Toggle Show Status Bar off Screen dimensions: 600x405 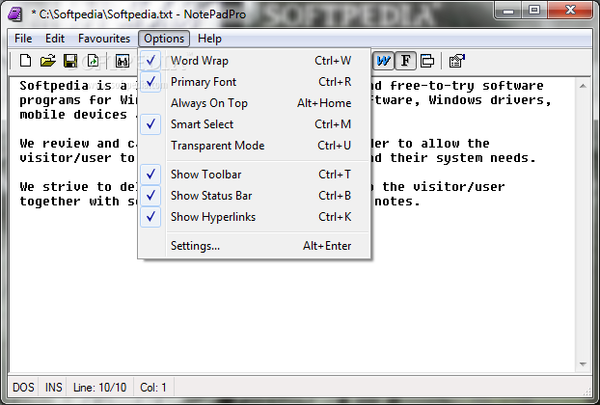(x=255, y=196)
